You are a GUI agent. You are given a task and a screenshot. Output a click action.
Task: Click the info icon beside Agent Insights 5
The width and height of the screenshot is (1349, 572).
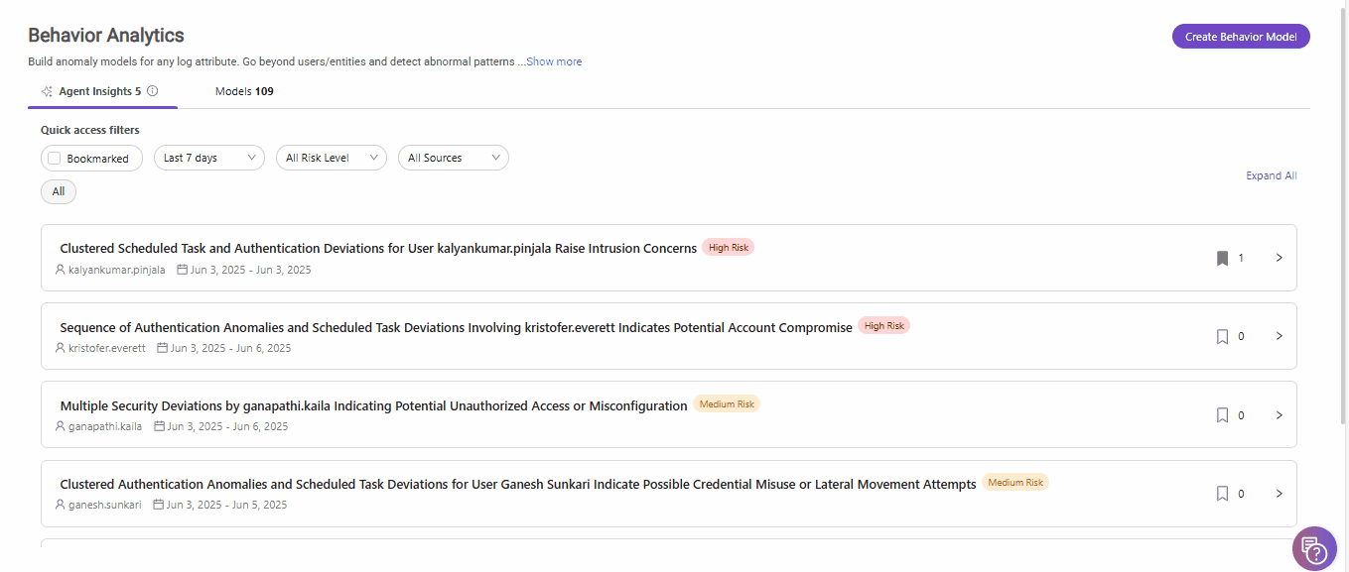[x=153, y=91]
